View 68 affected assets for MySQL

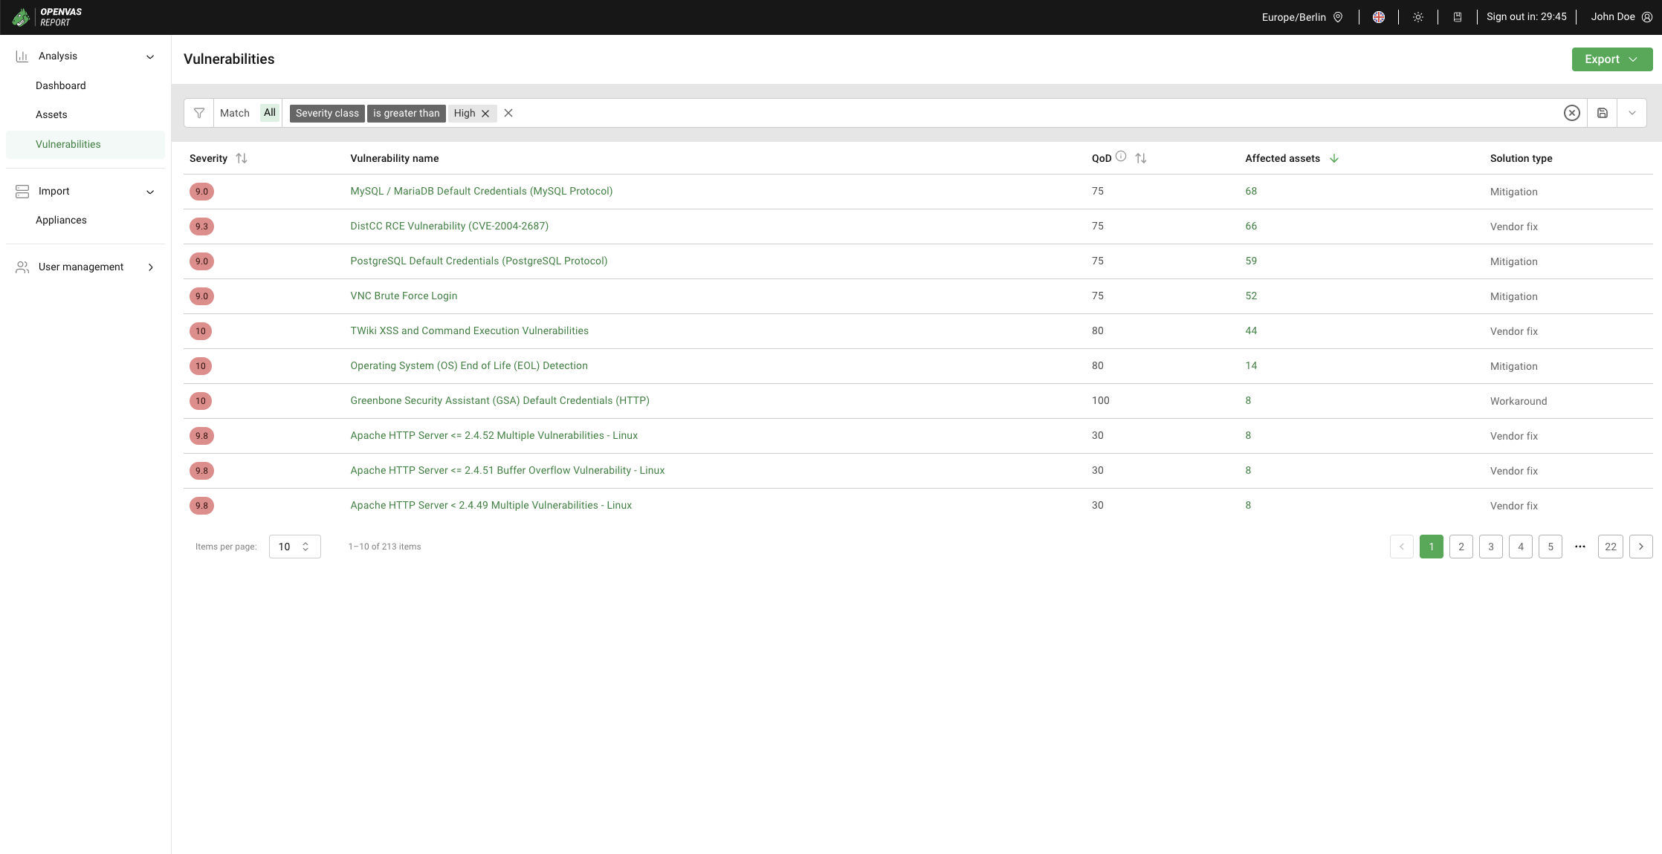(1251, 191)
